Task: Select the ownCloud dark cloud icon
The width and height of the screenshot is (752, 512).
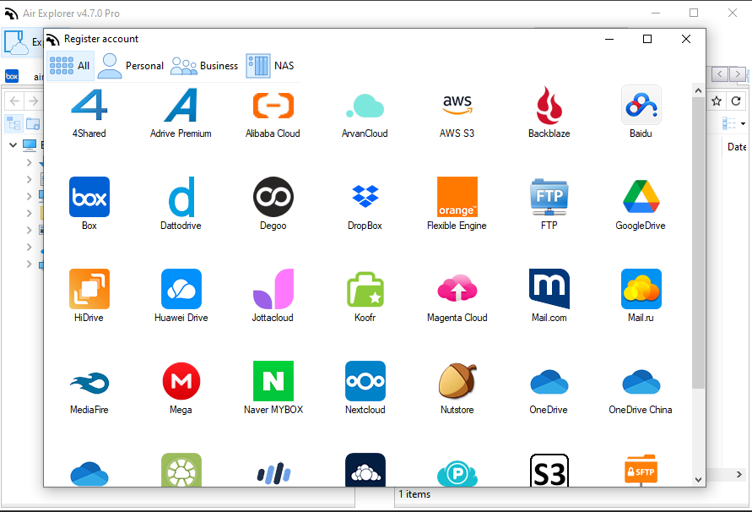Action: [x=365, y=471]
